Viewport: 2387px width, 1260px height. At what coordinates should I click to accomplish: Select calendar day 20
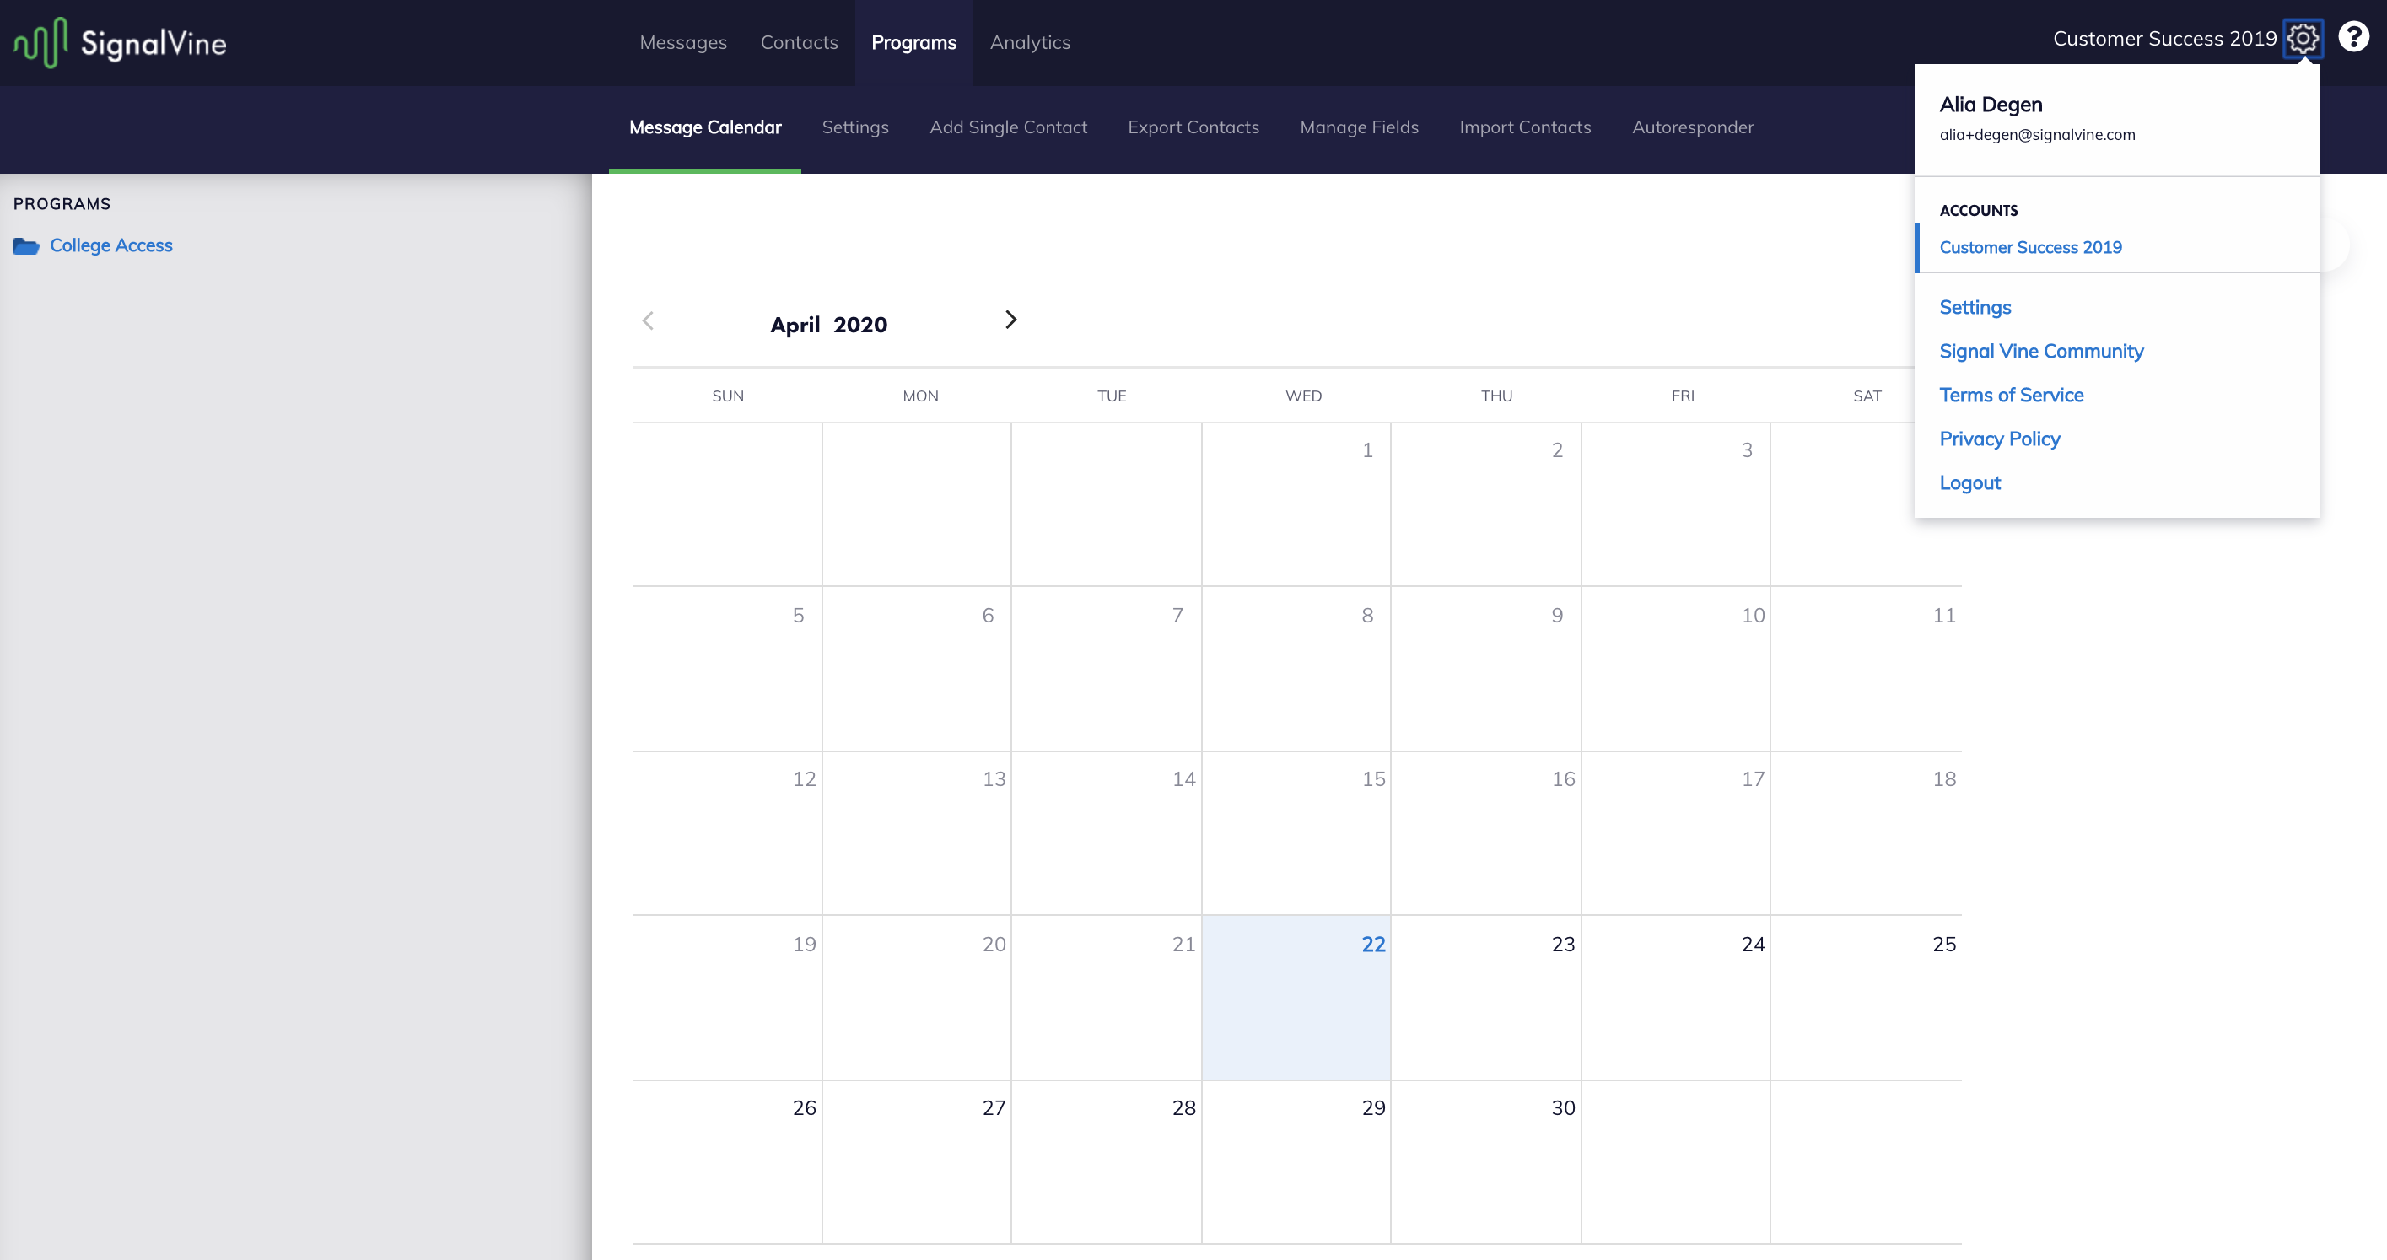coord(918,998)
